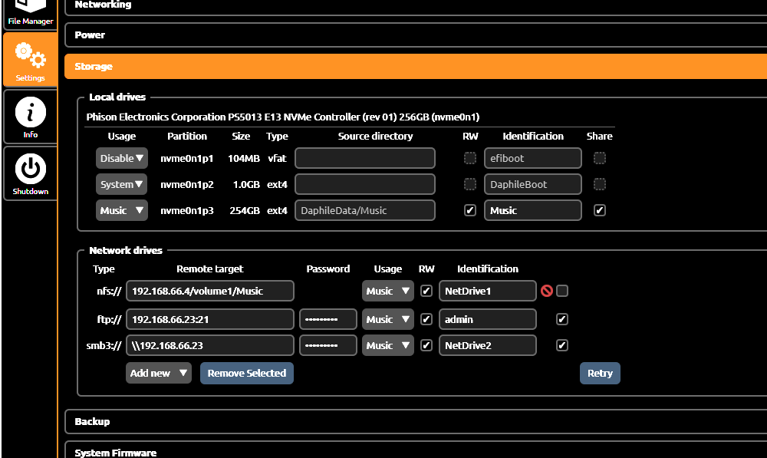Collapse the Storage section header
767x458 pixels.
pos(416,67)
